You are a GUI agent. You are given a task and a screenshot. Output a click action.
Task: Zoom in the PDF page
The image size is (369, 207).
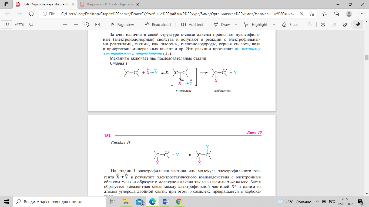pos(76,25)
